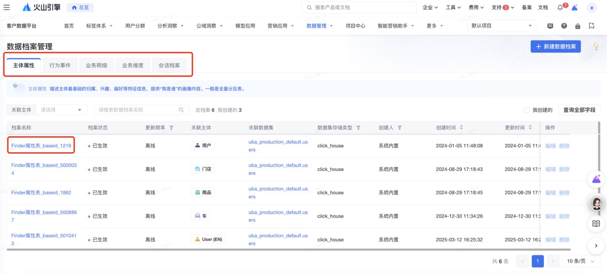Open the 标签体系 navigation menu

coord(99,26)
